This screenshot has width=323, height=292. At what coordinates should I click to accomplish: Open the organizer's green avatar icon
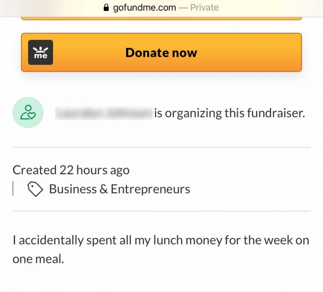coord(28,113)
